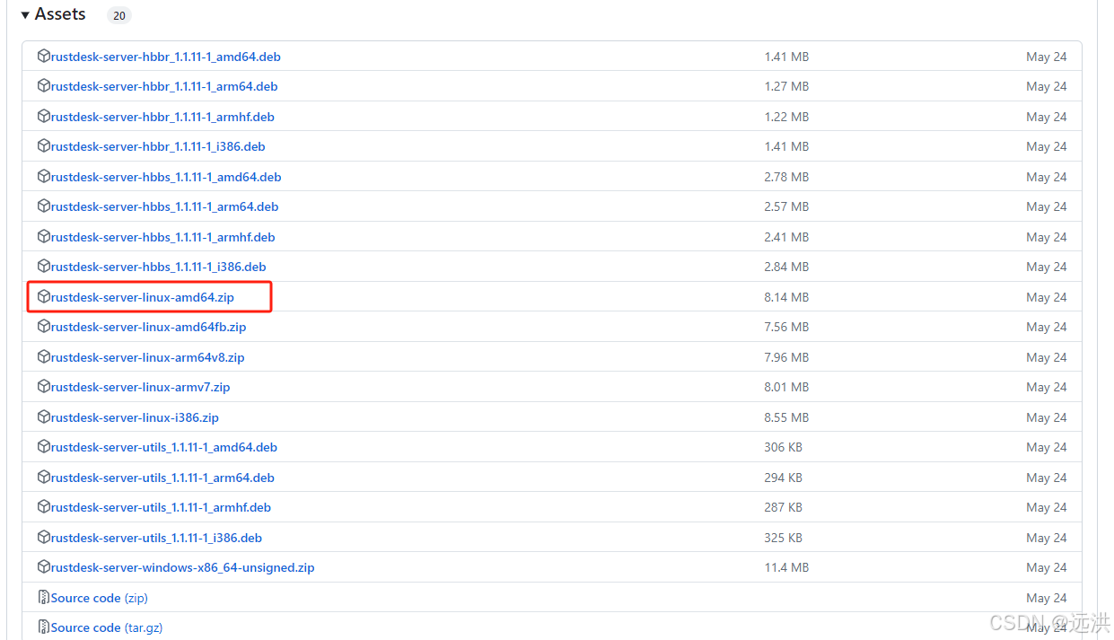
Task: Click package icon for hbbr_1.1.11-1_armhf.deb
Action: [x=44, y=116]
